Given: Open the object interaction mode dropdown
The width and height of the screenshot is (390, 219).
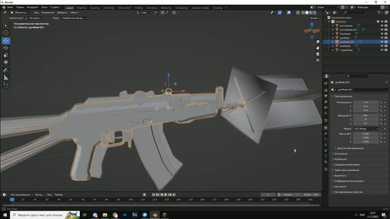Looking at the screenshot, I should (21, 12).
